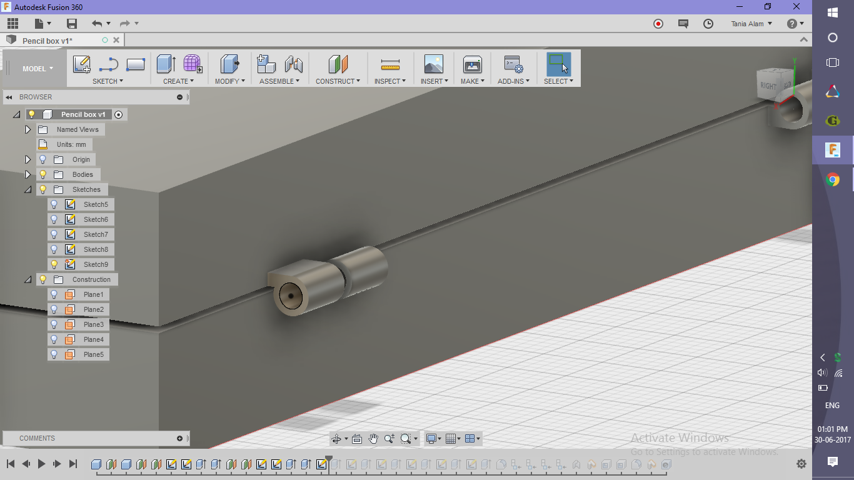The height and width of the screenshot is (480, 854).
Task: Open the ASSEMBLE dropdown menu
Action: (279, 81)
